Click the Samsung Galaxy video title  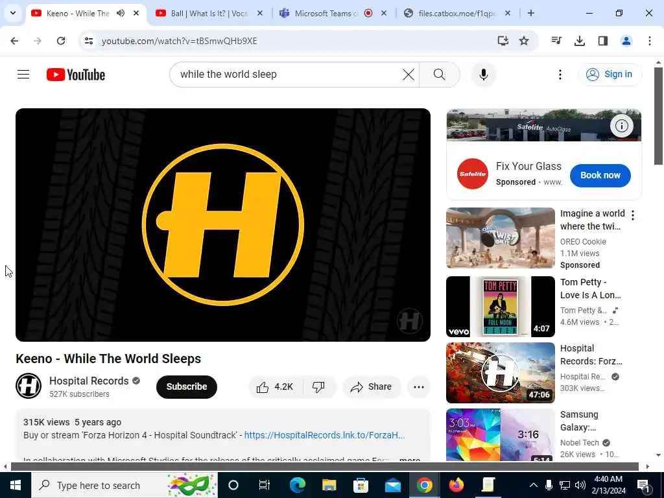click(x=579, y=421)
